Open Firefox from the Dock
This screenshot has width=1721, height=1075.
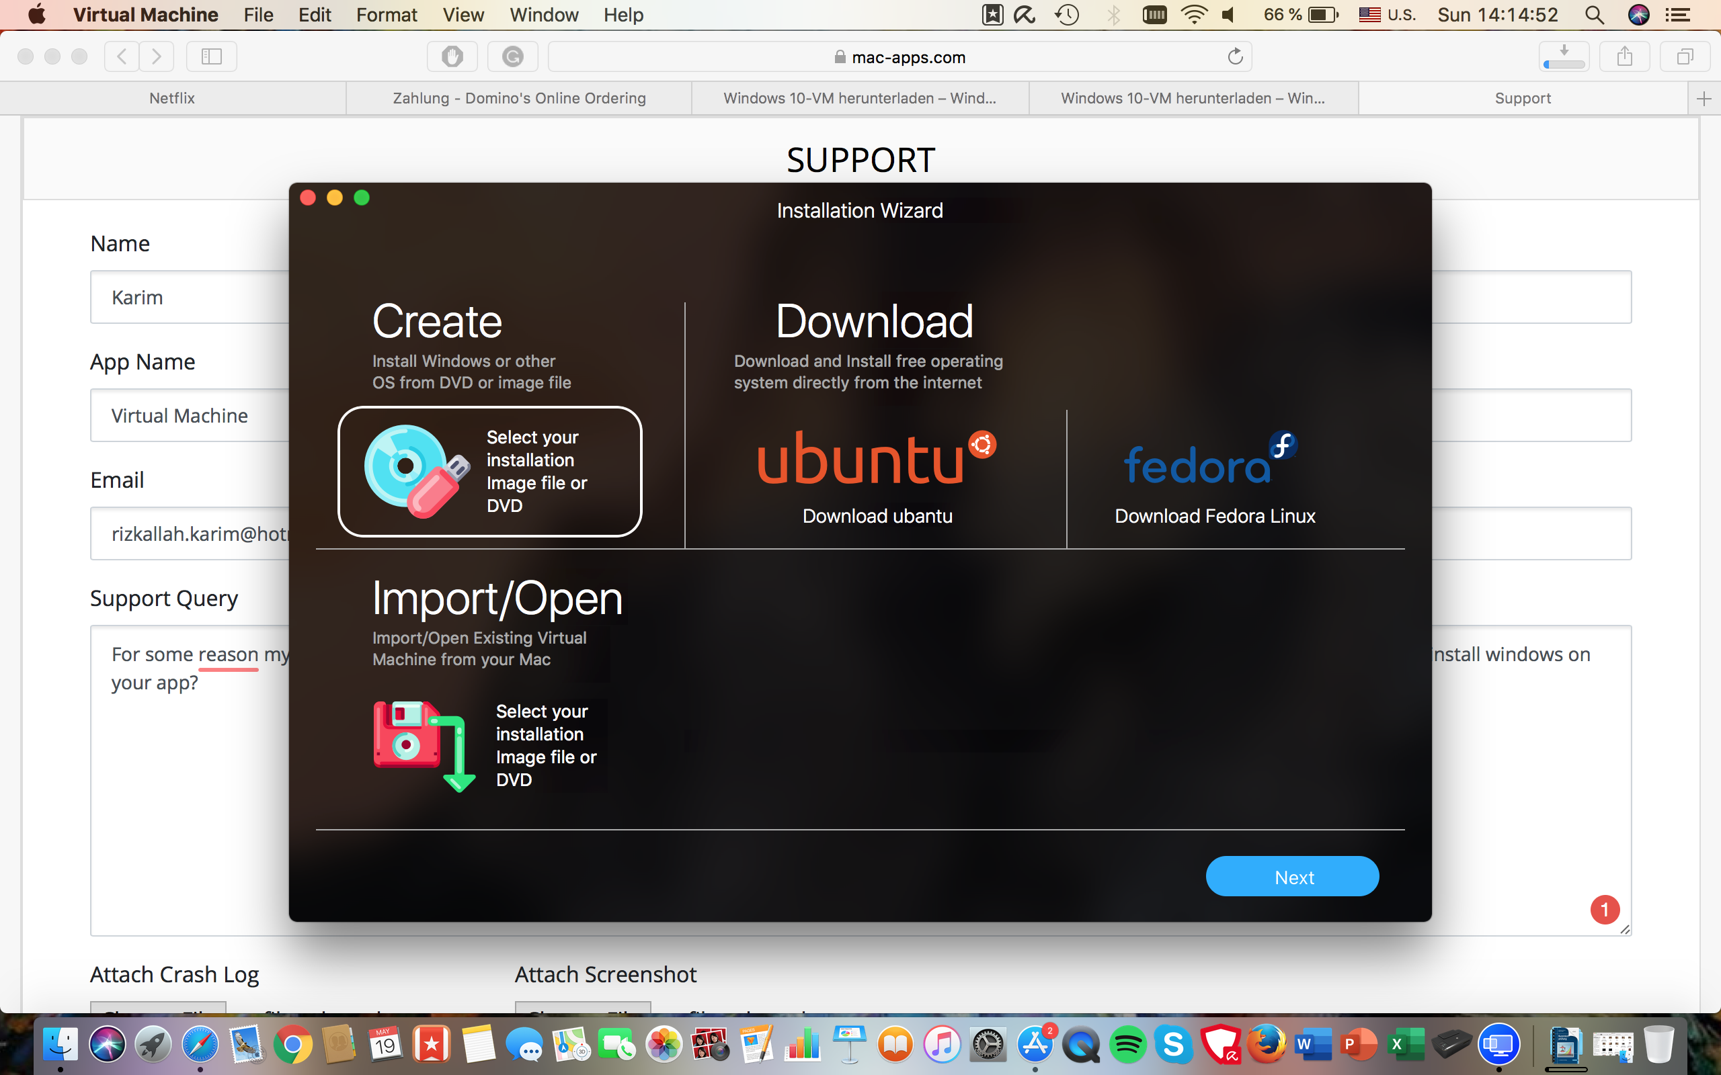[1267, 1043]
